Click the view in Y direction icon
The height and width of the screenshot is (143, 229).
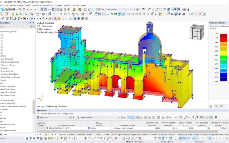tap(11, 19)
